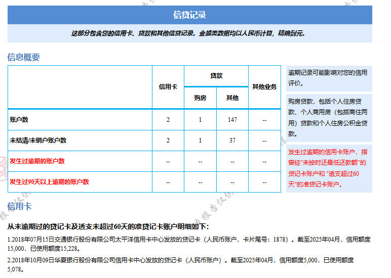
Task: Click the 账户数 value 2 under 信用卡
Action: pos(168,120)
